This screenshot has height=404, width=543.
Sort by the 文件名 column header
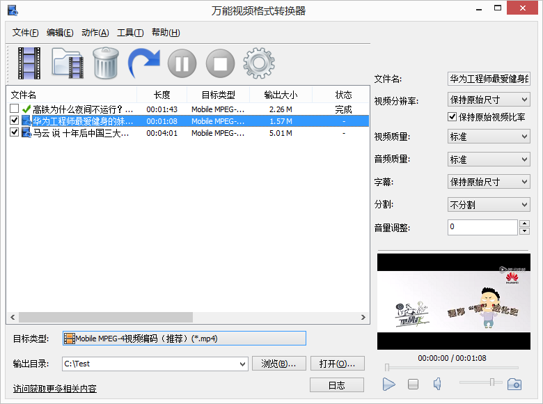(72, 95)
